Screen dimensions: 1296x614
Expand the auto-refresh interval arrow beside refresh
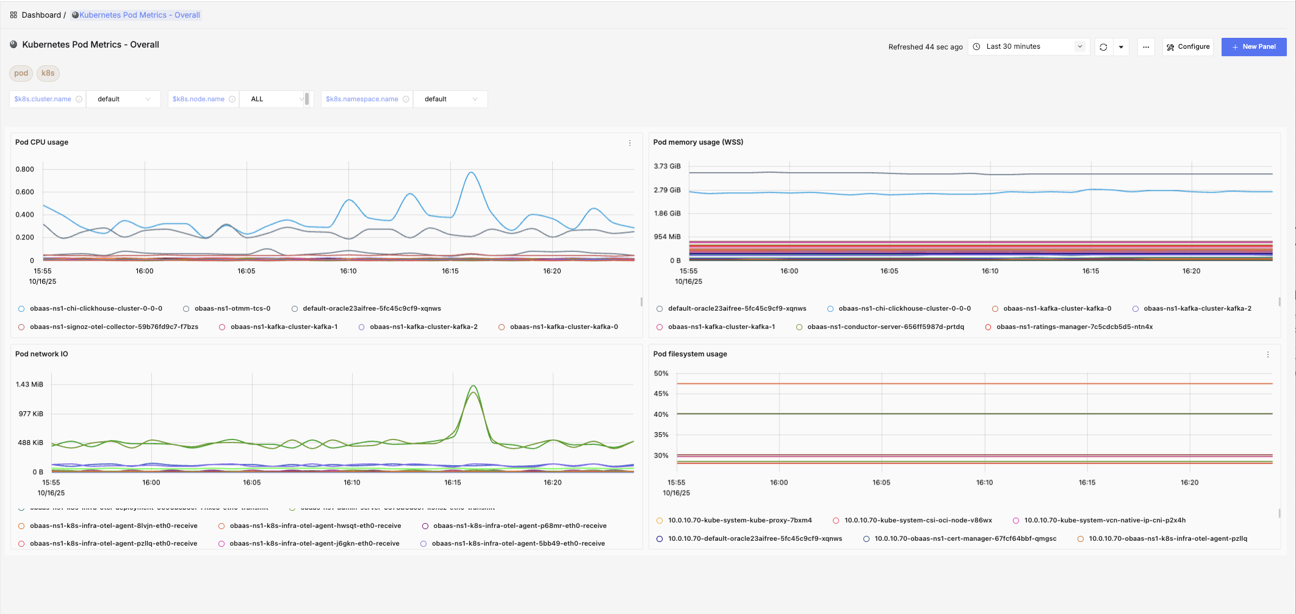[1120, 46]
